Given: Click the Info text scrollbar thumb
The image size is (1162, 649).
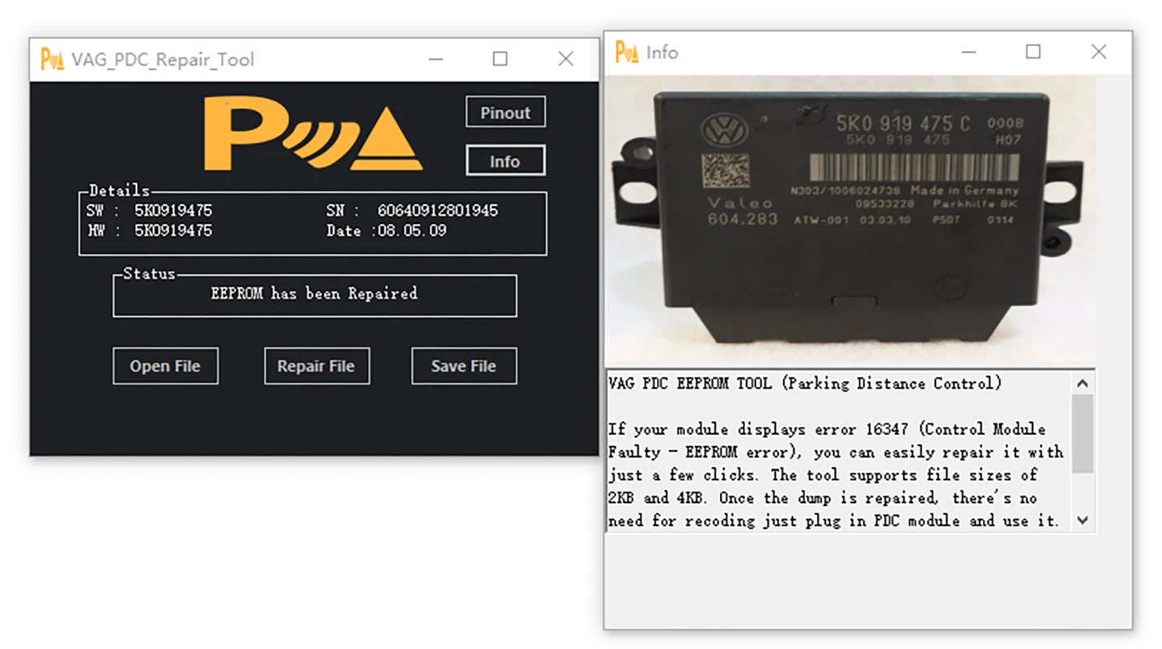Looking at the screenshot, I should point(1083,433).
